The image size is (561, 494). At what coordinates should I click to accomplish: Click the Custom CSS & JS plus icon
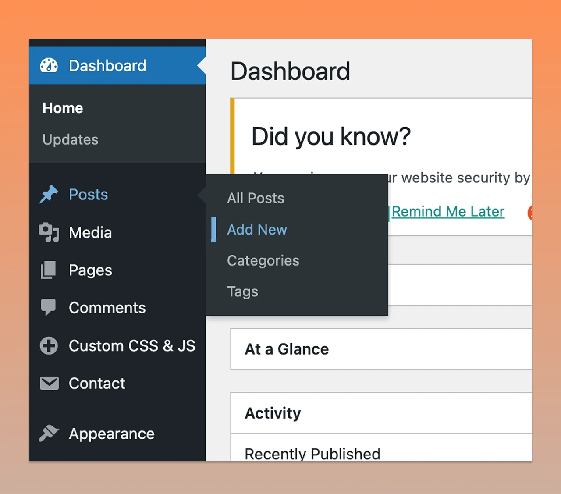coord(49,346)
